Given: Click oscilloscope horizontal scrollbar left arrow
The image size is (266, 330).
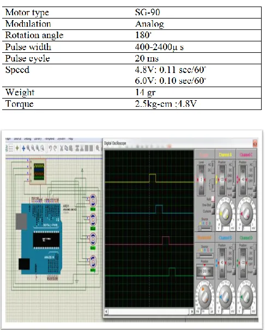Looking at the screenshot, I should (107, 311).
